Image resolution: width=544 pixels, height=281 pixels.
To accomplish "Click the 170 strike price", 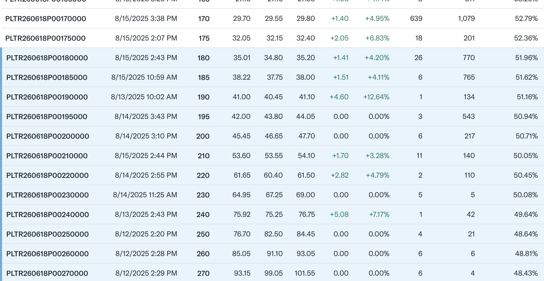I will click(204, 19).
